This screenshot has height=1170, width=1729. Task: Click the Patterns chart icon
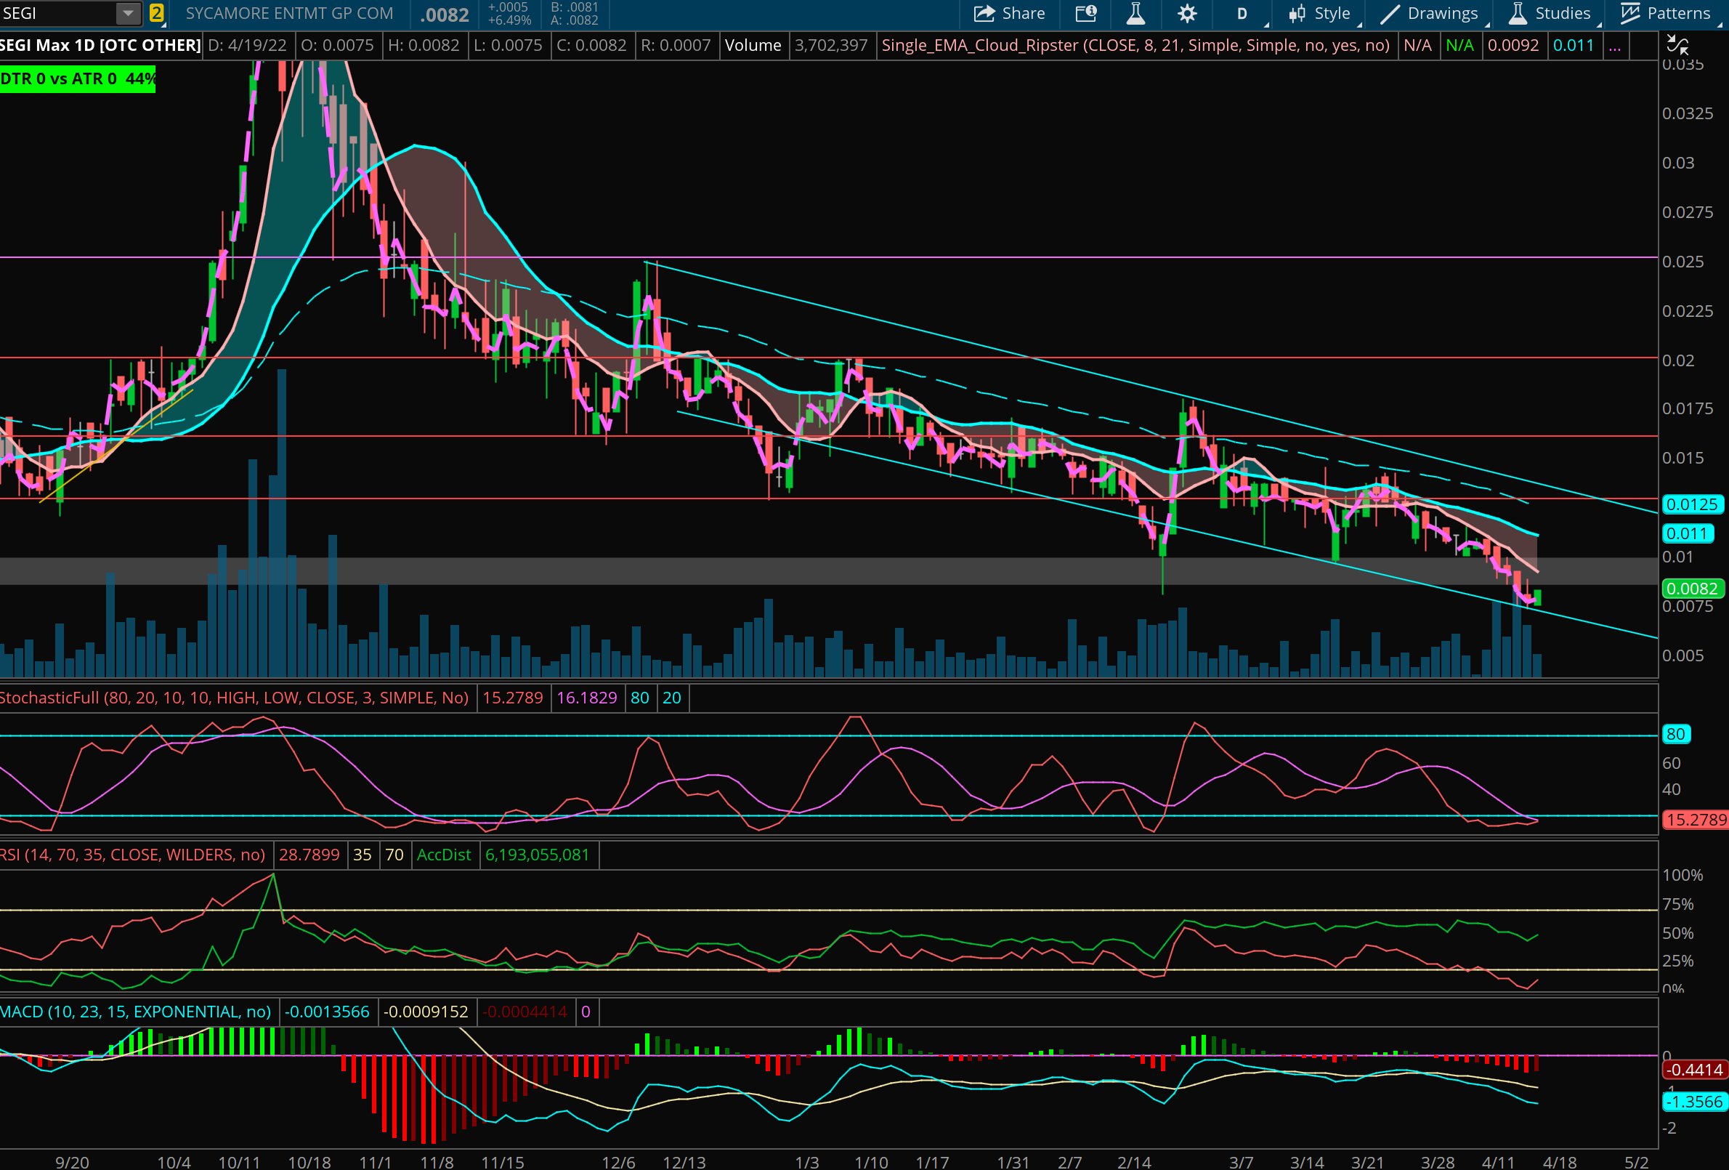(x=1630, y=13)
